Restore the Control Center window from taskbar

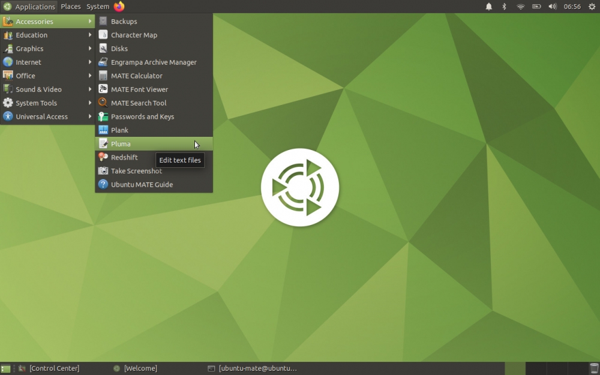(x=49, y=368)
